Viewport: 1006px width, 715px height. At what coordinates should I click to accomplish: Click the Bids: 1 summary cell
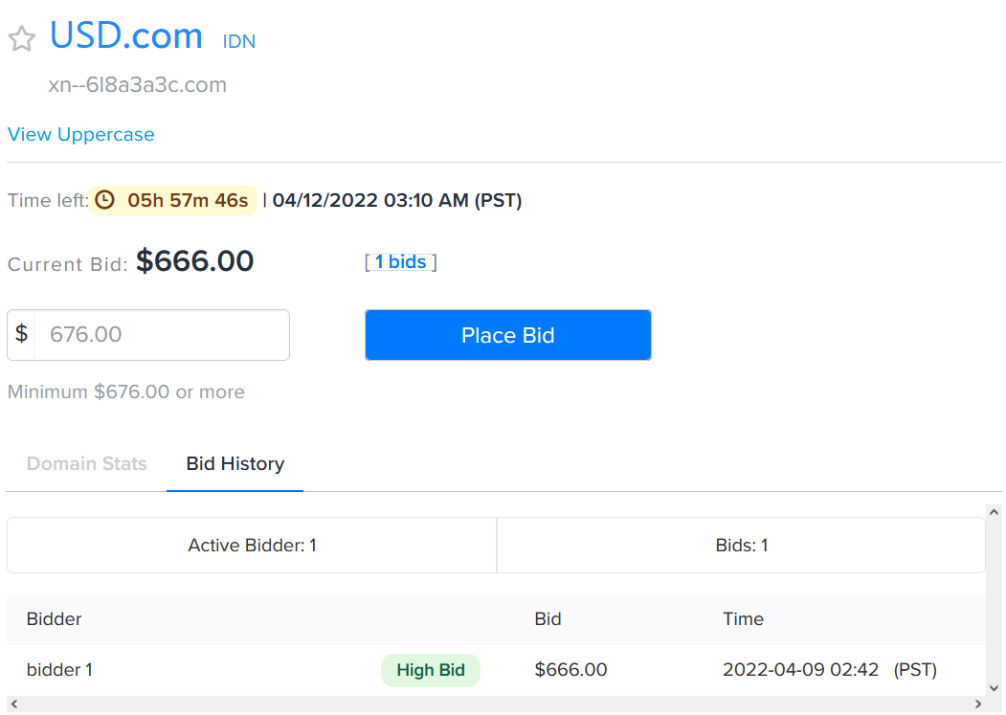click(x=741, y=545)
